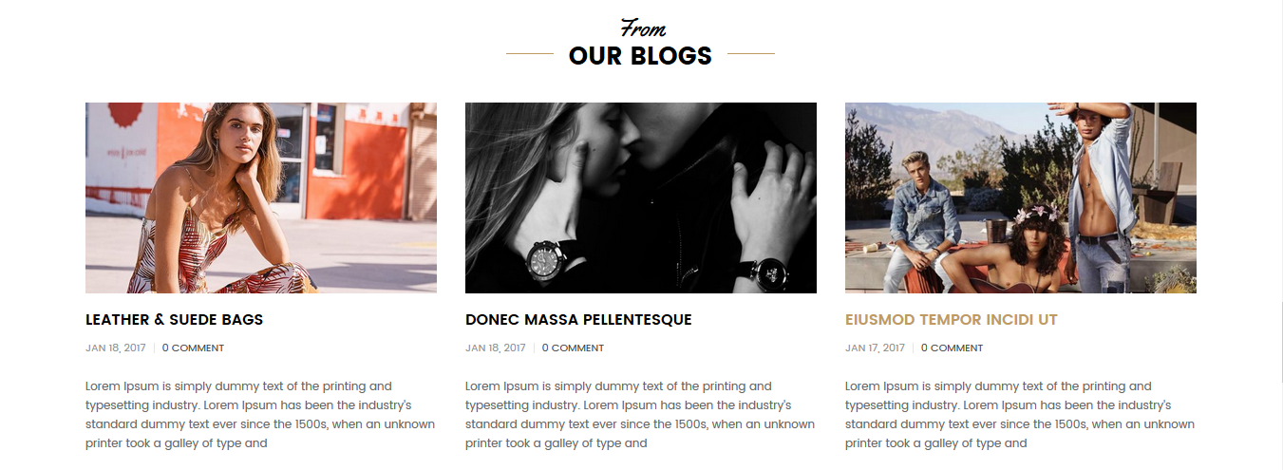The image size is (1283, 470).
Task: View comments on Eiusmod Tempor Incidi Ut
Action: [952, 348]
